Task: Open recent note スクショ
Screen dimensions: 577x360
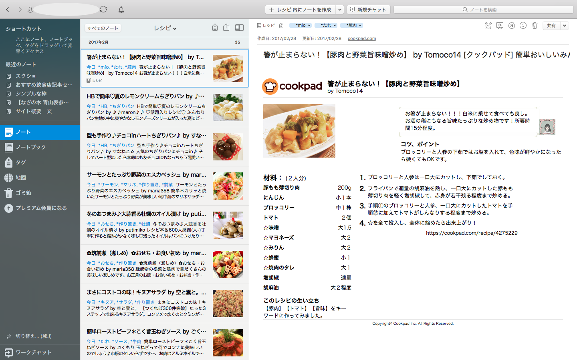Action: coord(26,76)
